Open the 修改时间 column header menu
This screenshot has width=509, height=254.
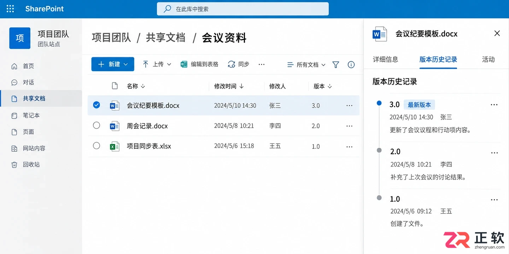(x=229, y=86)
